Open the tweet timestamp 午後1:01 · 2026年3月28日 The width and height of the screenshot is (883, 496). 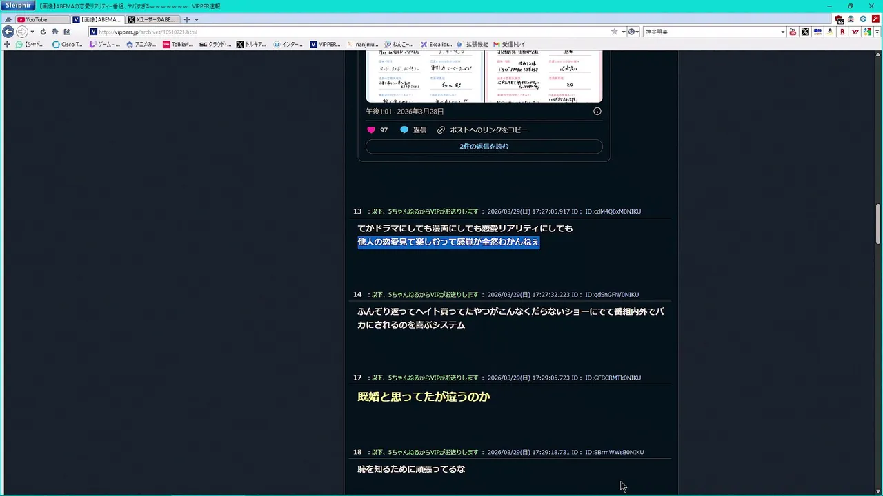405,111
